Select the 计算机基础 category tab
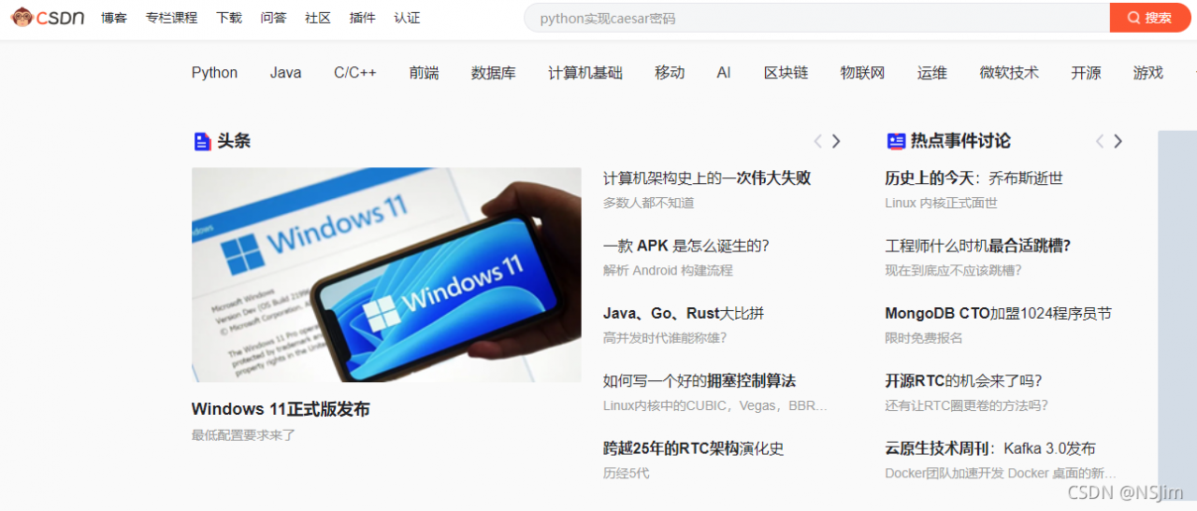1197x511 pixels. (585, 73)
